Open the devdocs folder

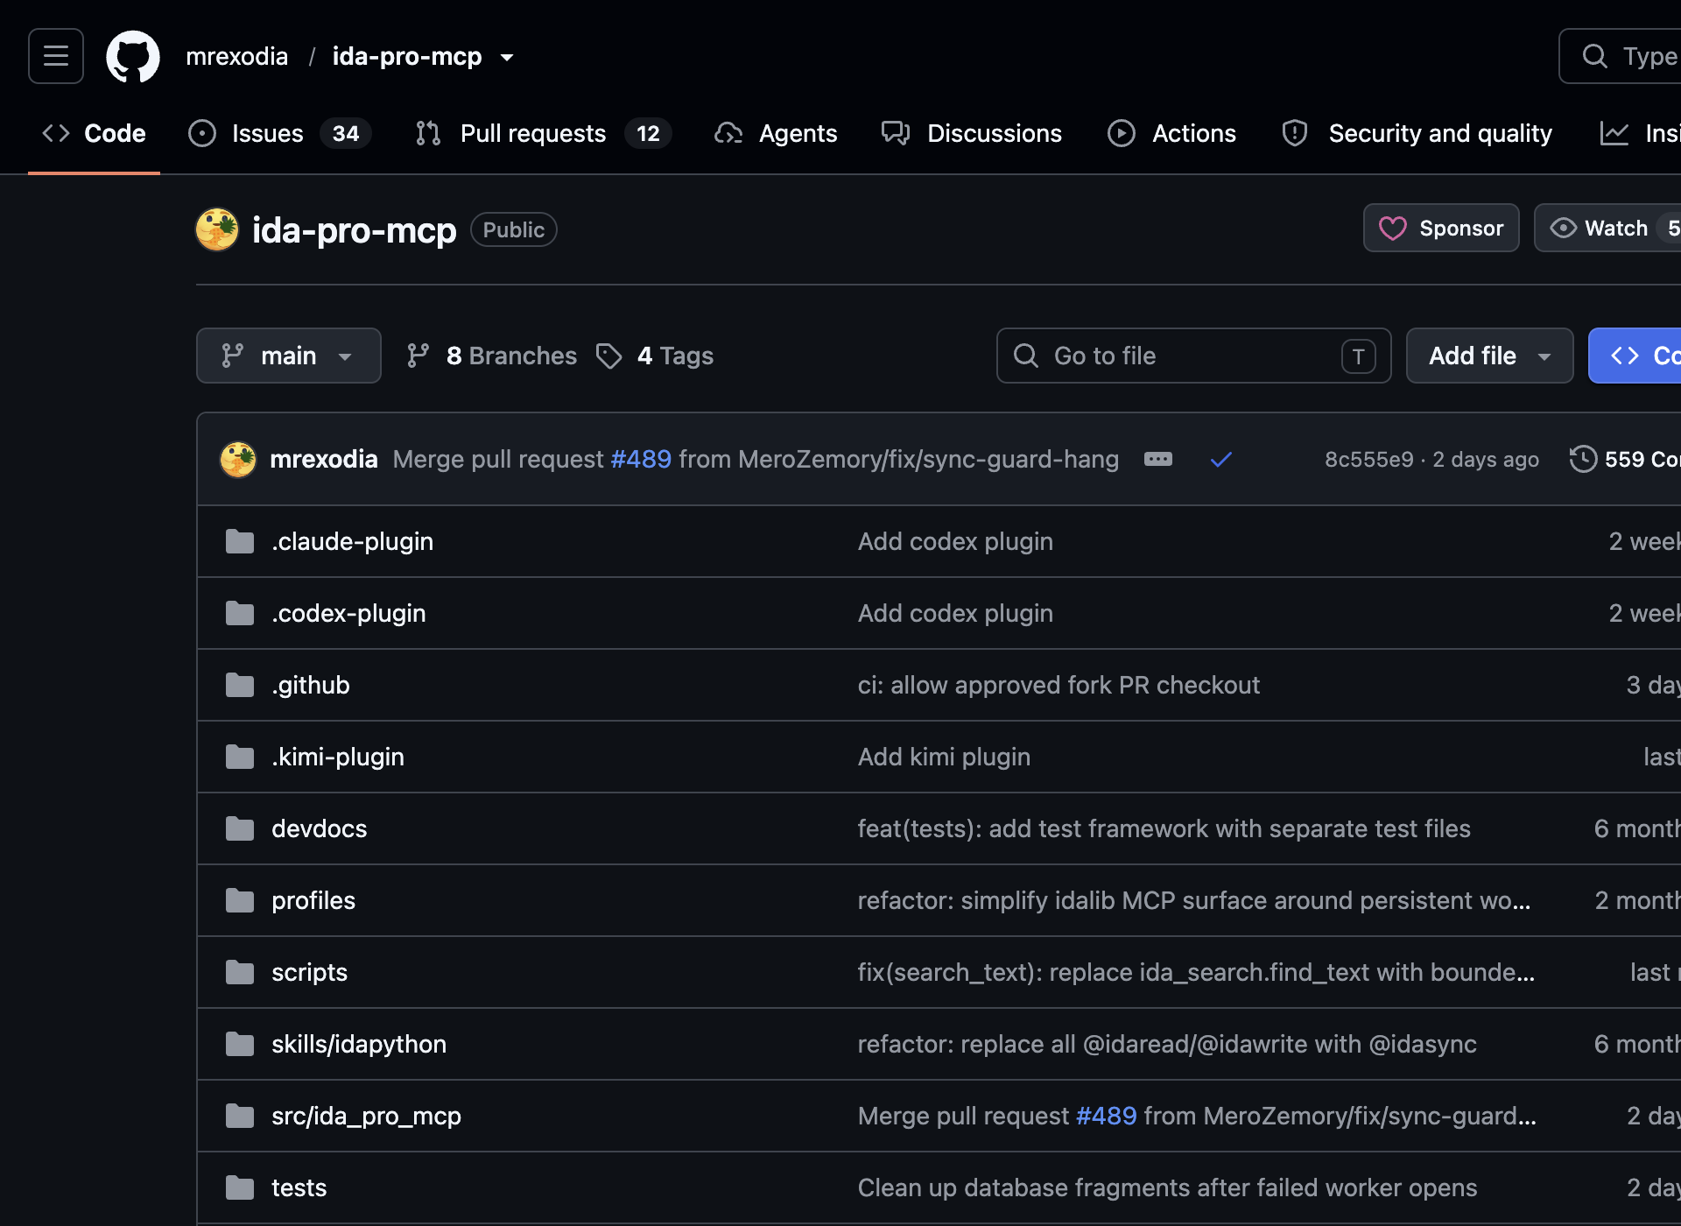[x=320, y=828]
